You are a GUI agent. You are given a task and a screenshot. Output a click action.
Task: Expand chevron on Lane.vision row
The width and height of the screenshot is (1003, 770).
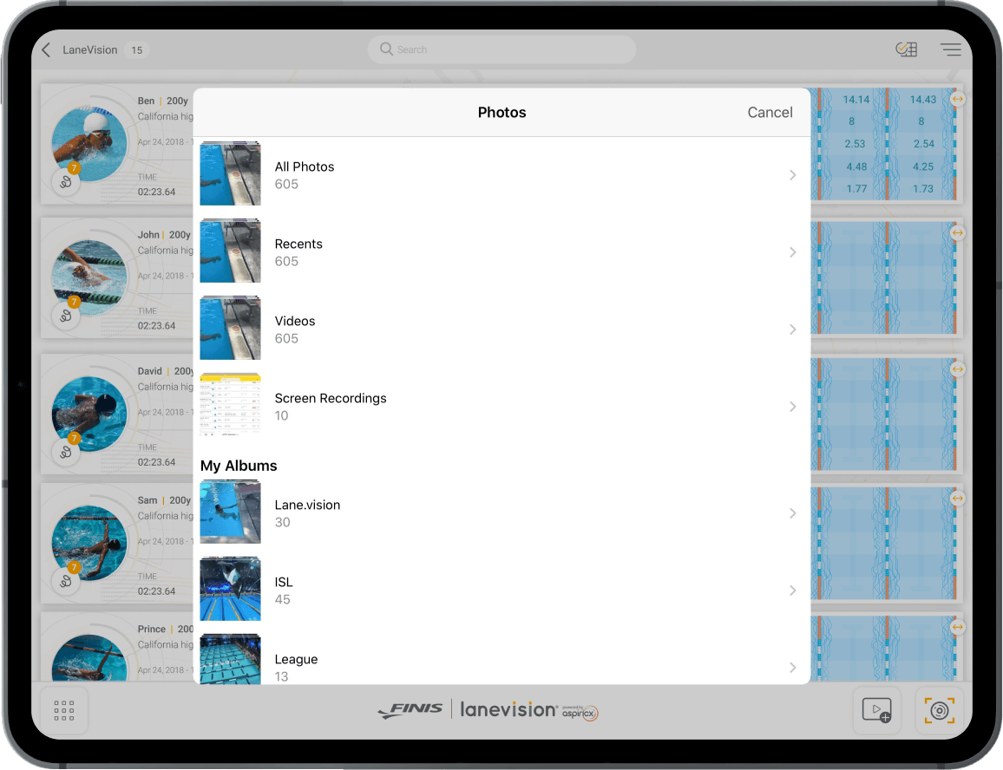point(792,513)
